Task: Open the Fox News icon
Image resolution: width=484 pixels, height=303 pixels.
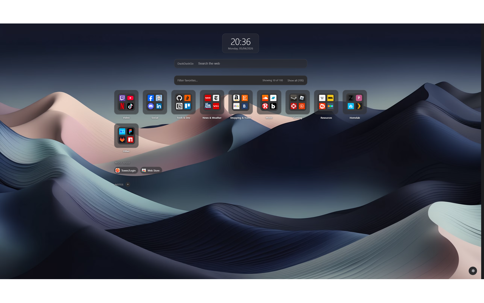Action: pos(208,106)
